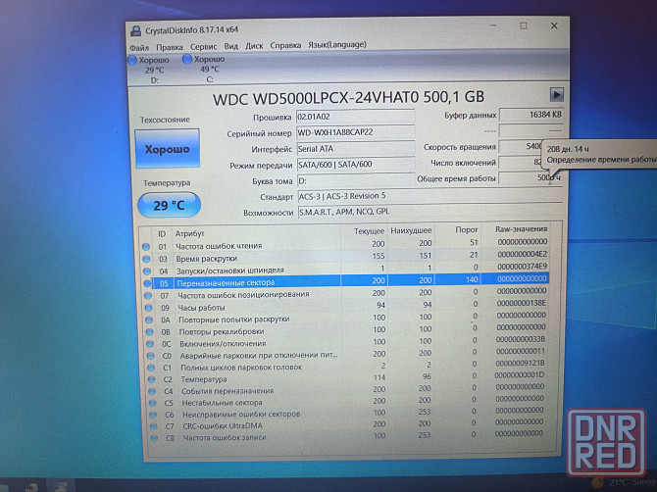The image size is (657, 492).
Task: Click the Буфер данных value 16384 KB
Action: 531,115
